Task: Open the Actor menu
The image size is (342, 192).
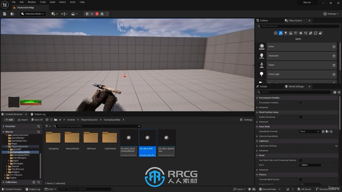Action: coord(73,2)
